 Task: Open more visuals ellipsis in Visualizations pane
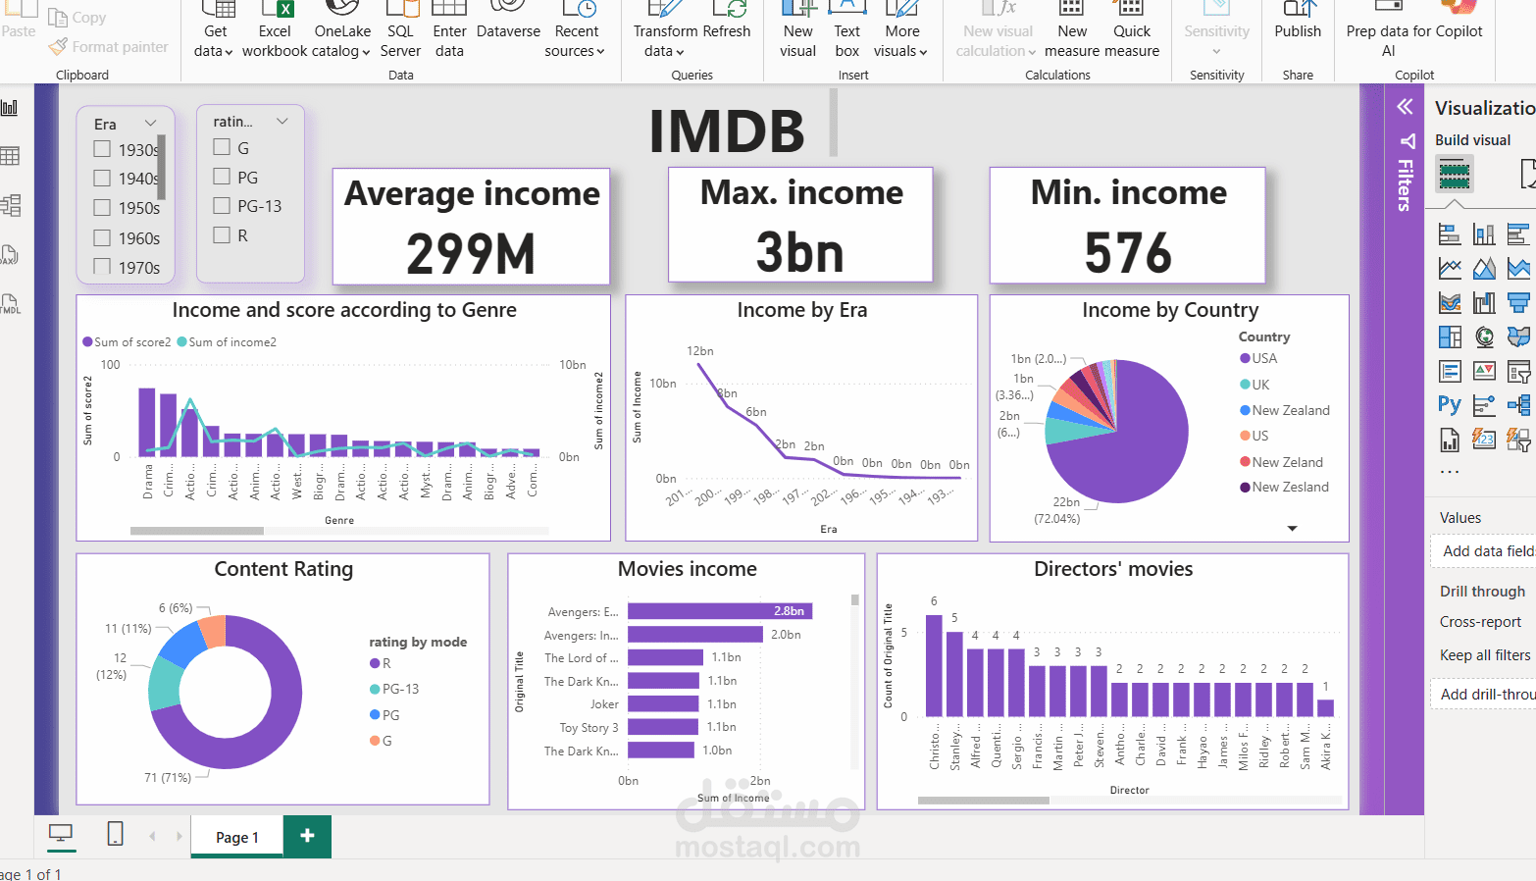click(x=1450, y=473)
